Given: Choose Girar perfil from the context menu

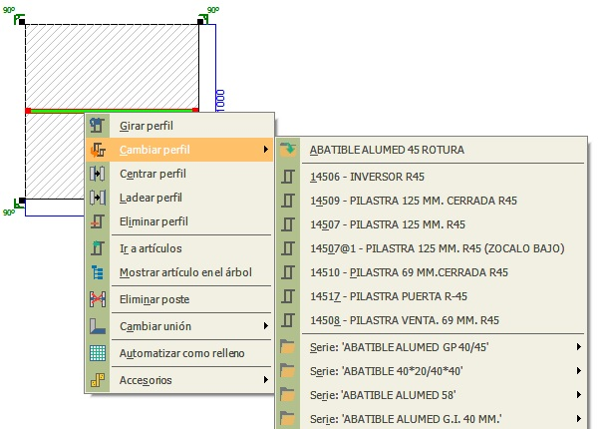Looking at the screenshot, I should [179, 126].
